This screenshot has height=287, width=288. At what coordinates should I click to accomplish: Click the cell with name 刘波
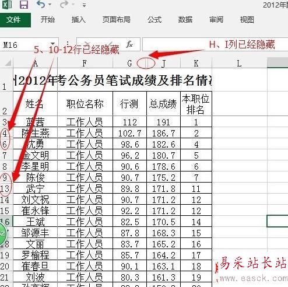point(35,277)
